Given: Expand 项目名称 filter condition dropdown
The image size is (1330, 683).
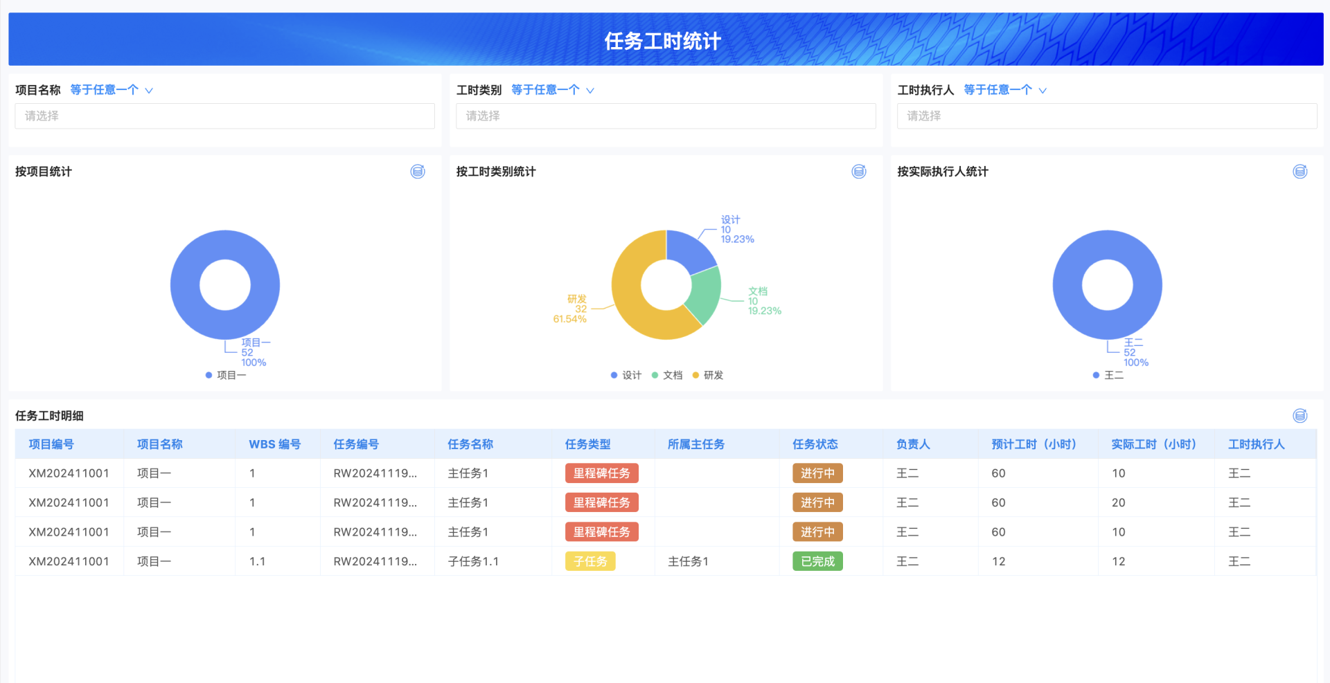Looking at the screenshot, I should click(112, 90).
